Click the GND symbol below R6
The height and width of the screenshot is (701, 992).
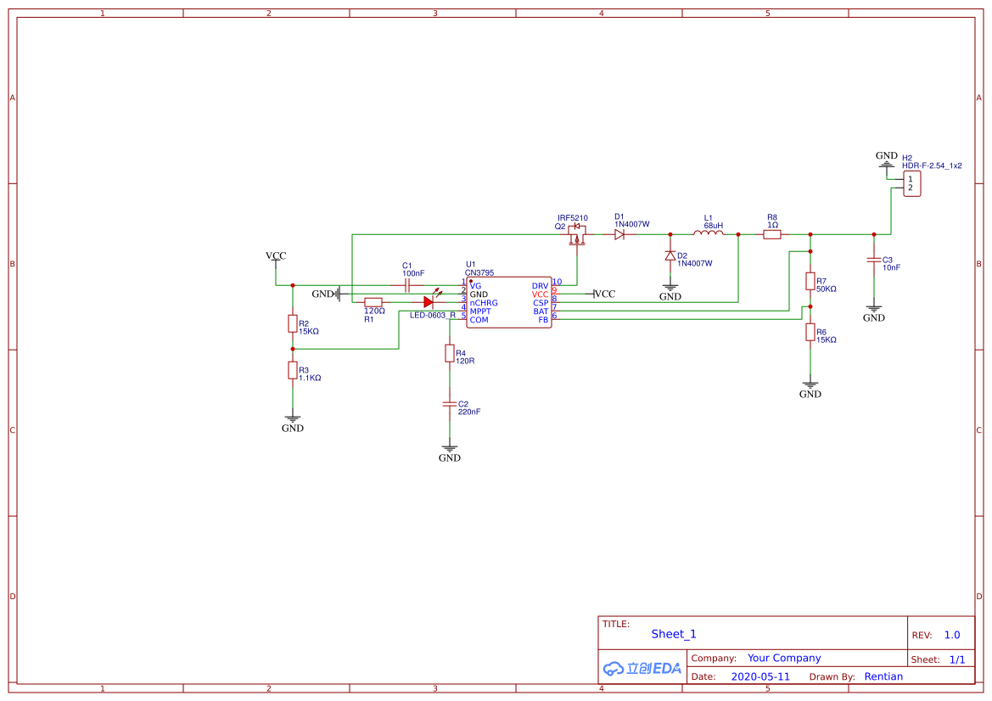[810, 389]
